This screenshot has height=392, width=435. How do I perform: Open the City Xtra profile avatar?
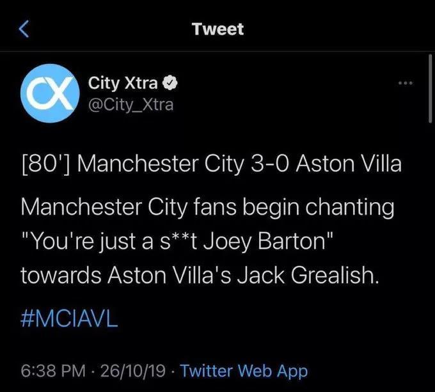(50, 93)
